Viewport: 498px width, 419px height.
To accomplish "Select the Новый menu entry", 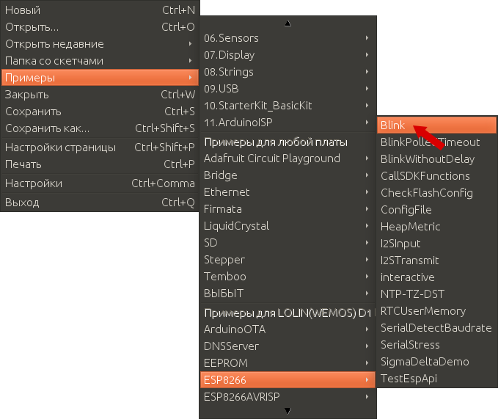I will pyautogui.click(x=100, y=10).
